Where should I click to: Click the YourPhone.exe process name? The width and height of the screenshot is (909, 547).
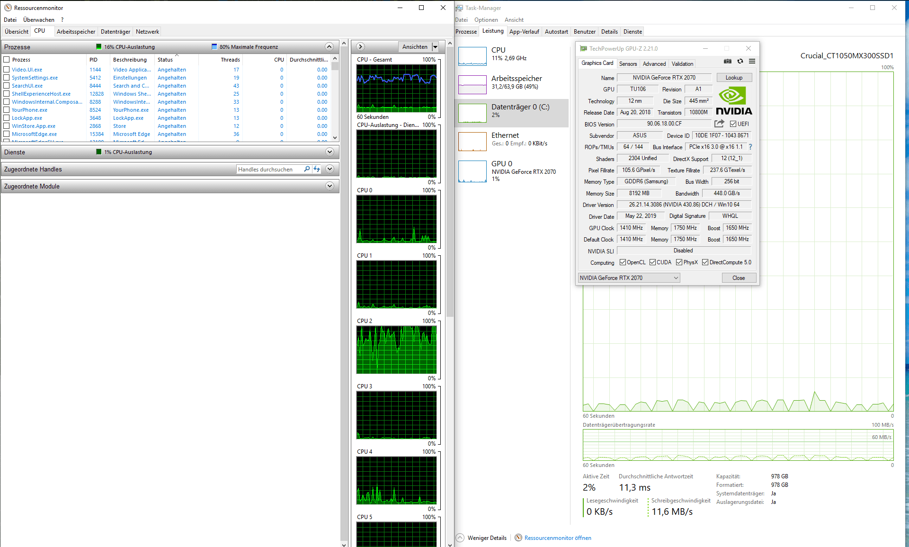pyautogui.click(x=29, y=110)
